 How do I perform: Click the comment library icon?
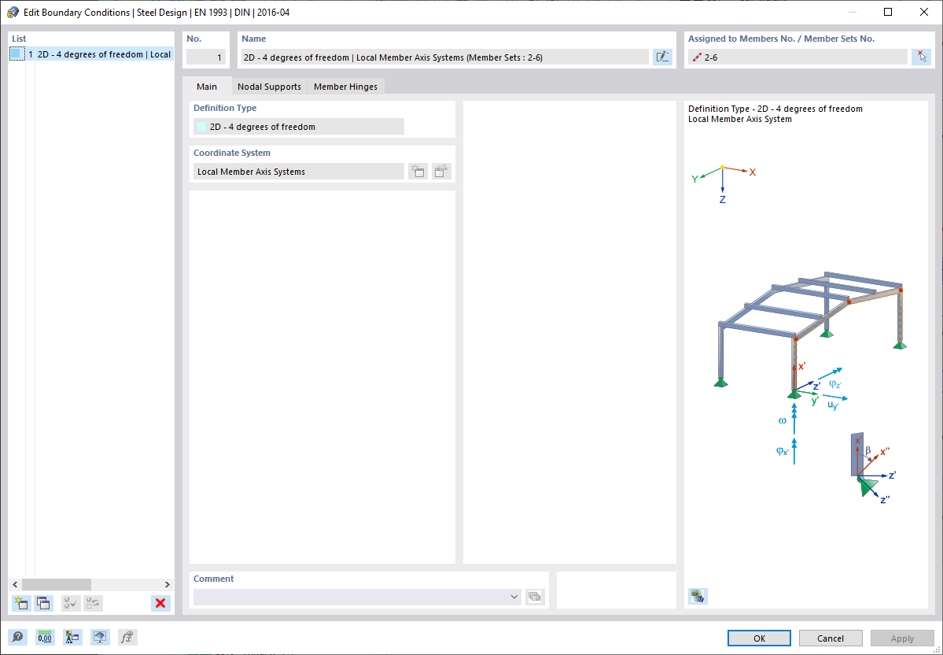click(535, 597)
